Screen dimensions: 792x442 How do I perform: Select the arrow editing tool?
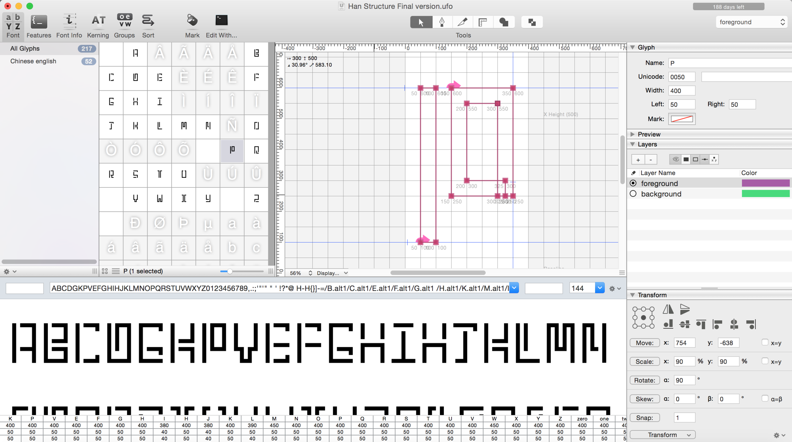tap(421, 22)
